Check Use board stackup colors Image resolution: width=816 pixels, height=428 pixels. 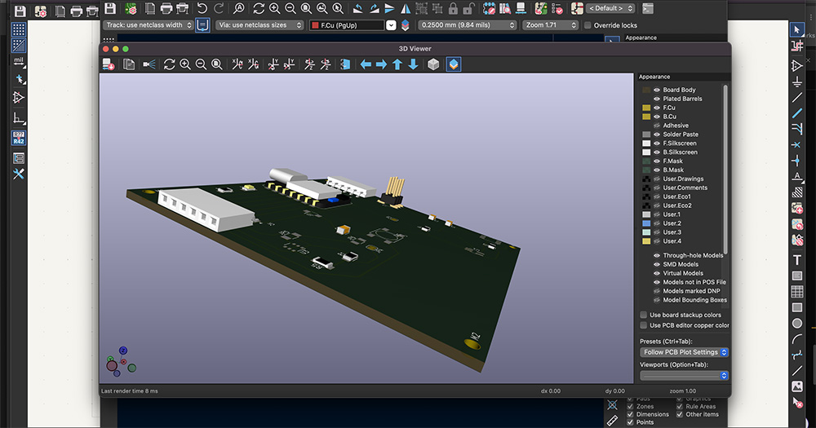[x=644, y=315]
